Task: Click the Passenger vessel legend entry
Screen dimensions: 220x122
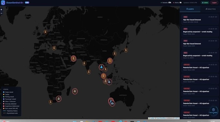Action: tap(9, 99)
